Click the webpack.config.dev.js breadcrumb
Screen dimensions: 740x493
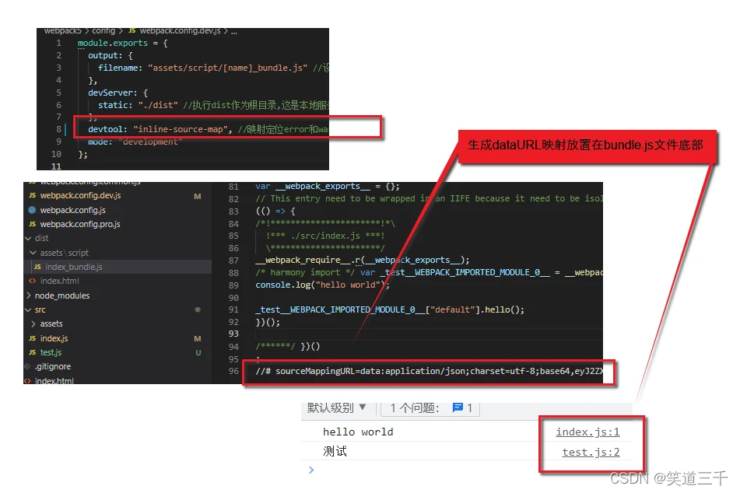point(180,30)
